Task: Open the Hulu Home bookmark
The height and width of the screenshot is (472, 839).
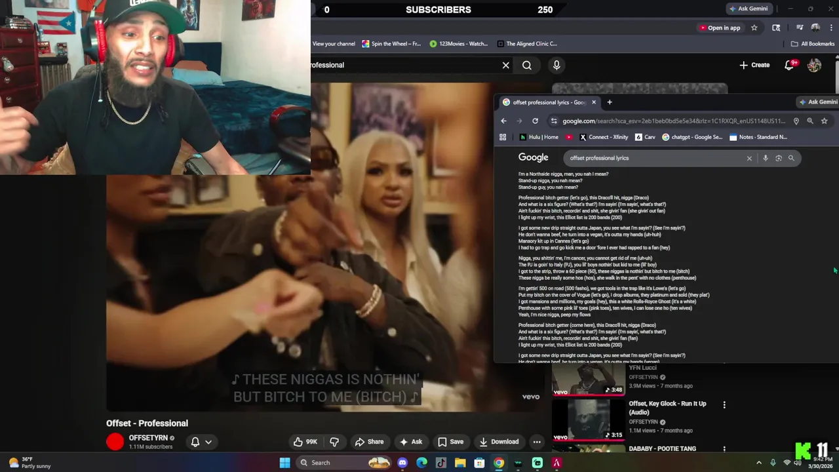Action: click(x=539, y=137)
